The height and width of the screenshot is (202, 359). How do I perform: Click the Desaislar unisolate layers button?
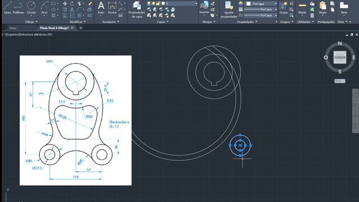click(155, 16)
